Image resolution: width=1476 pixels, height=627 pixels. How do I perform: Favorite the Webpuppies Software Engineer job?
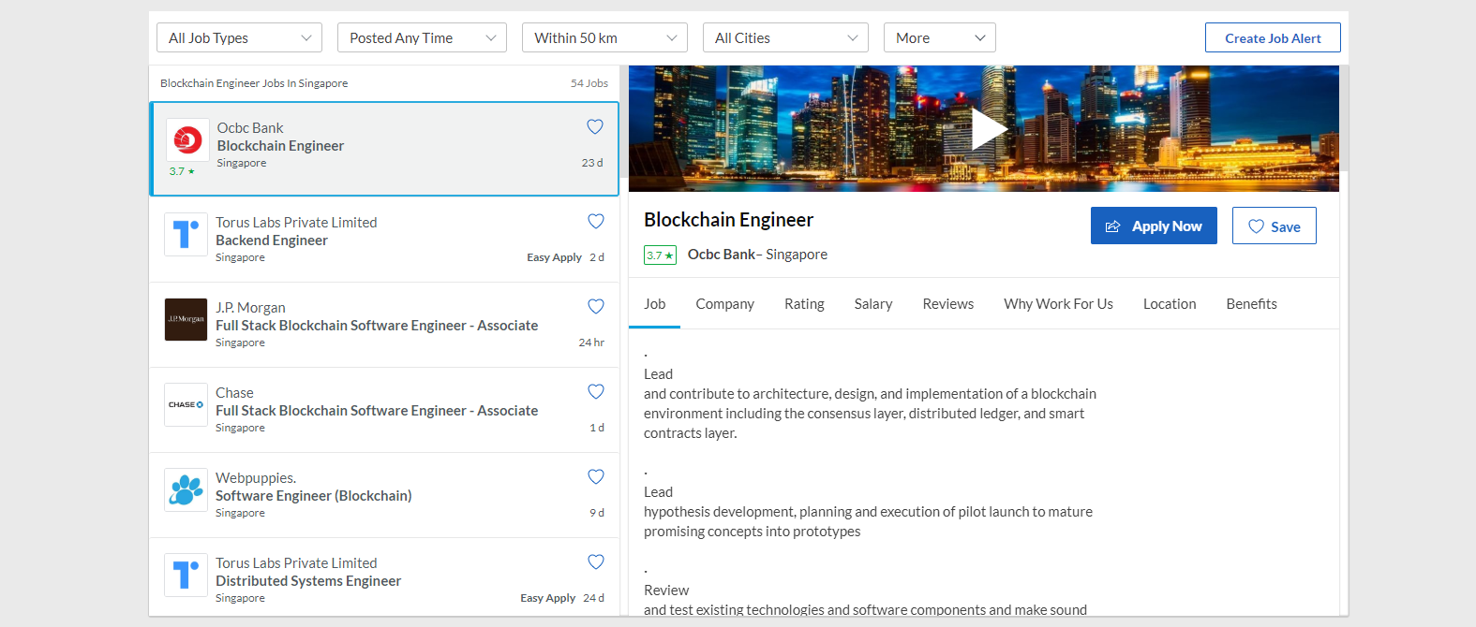click(x=596, y=476)
